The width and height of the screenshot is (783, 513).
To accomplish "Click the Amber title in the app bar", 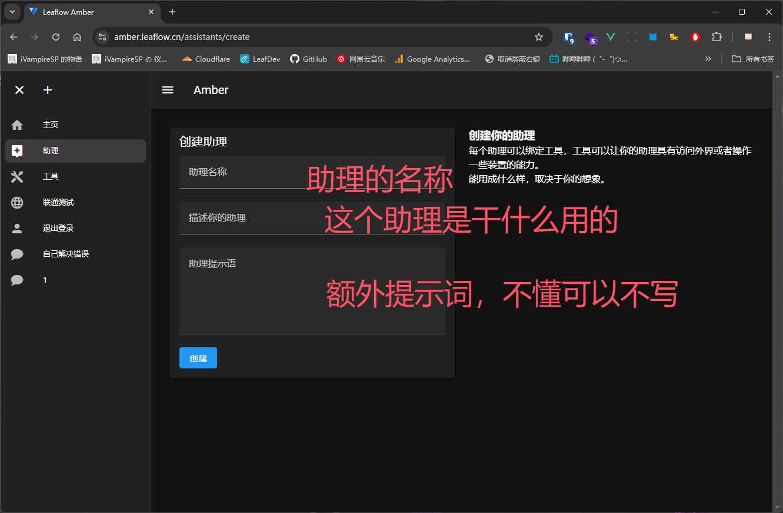I will click(211, 90).
